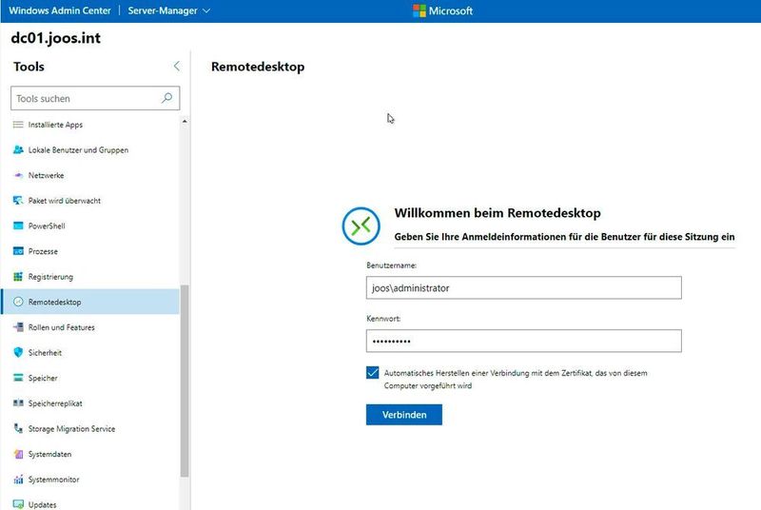This screenshot has height=510, width=761.
Task: Select Systemdaten label in Tools
Action: (x=49, y=454)
